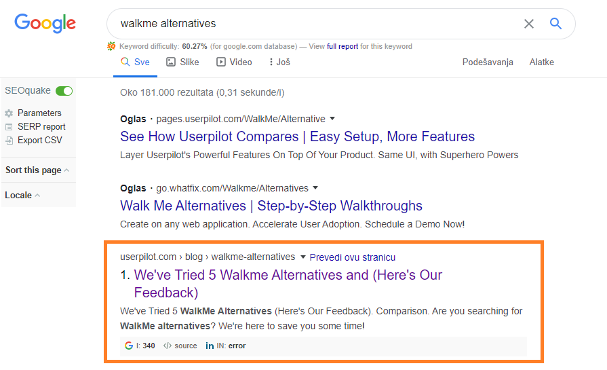Click the Prevedi ovu stranicu link
607x370 pixels.
(x=352, y=257)
